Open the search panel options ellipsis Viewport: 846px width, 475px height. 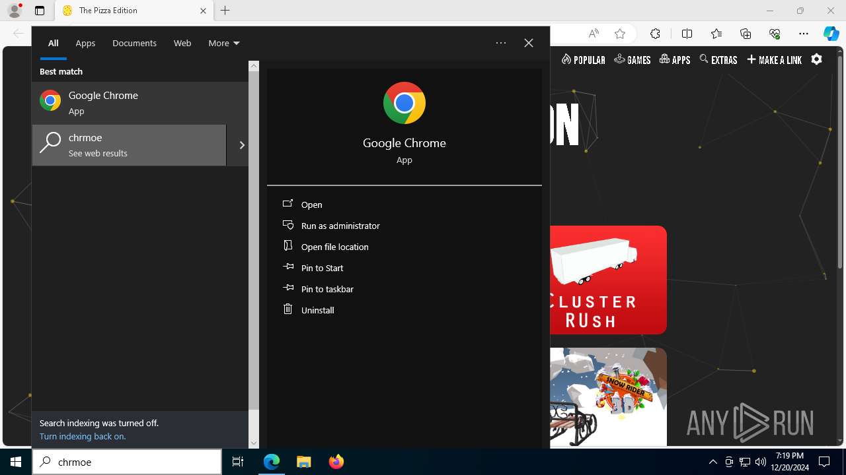pos(501,43)
